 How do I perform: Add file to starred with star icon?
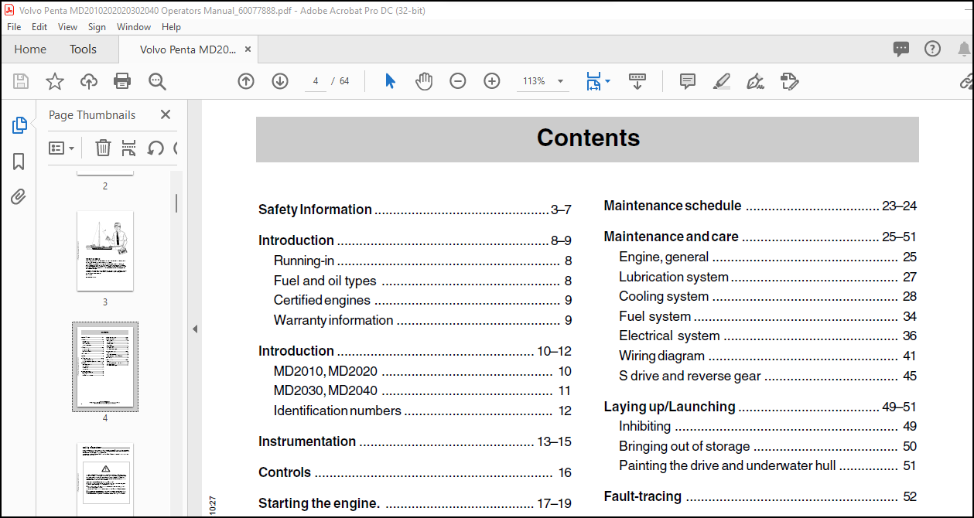point(55,81)
